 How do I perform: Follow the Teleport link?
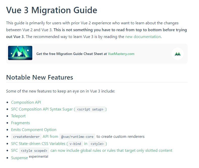pos(18,116)
